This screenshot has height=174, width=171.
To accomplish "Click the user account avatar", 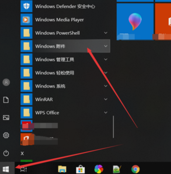I will tap(6, 82).
